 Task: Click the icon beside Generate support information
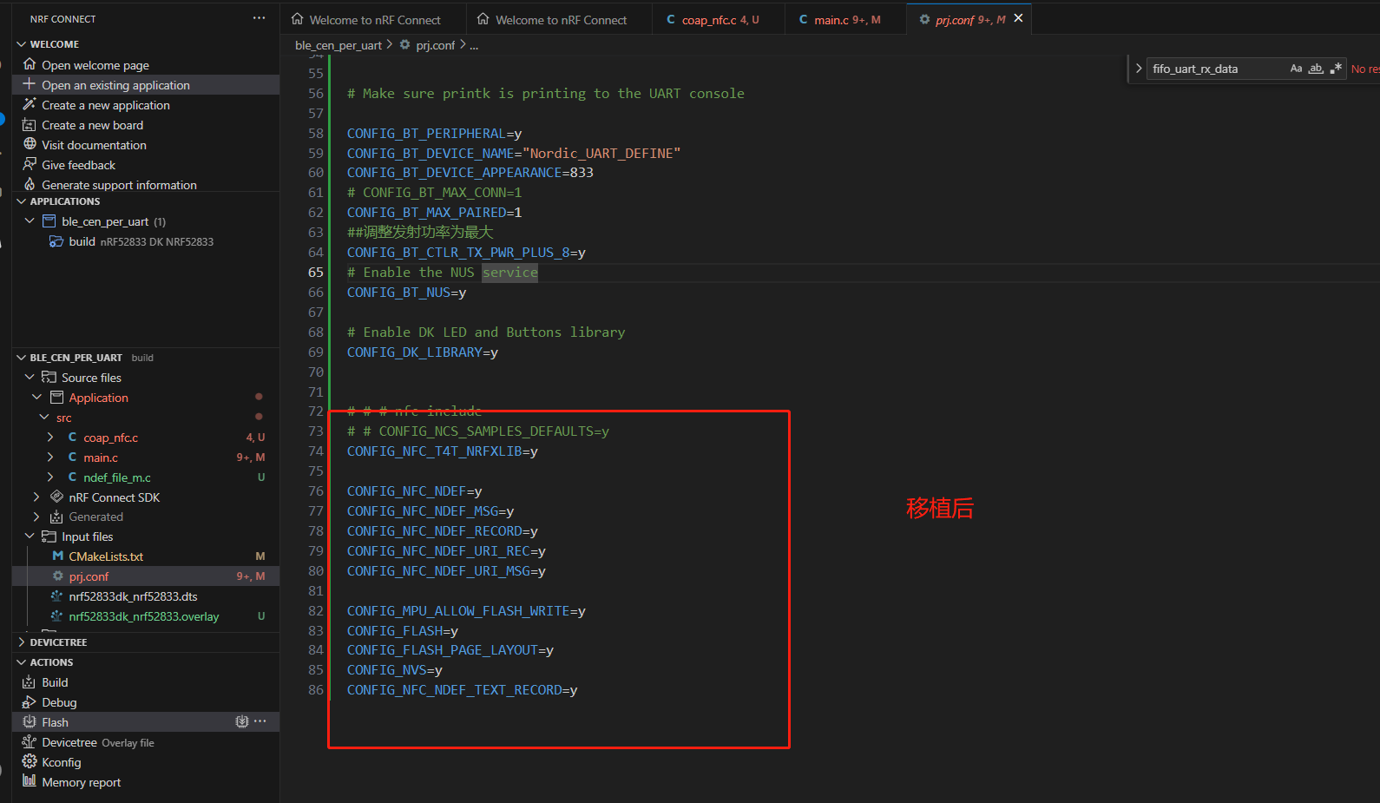pos(30,184)
